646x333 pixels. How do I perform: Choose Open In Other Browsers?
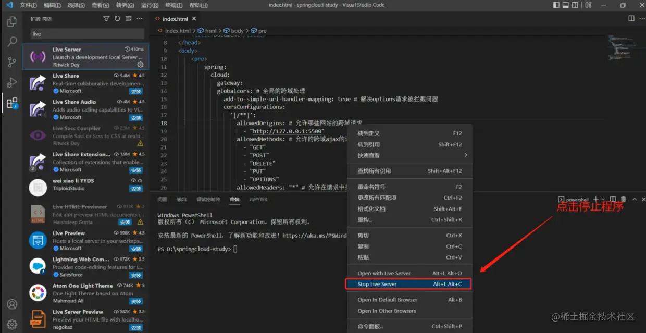click(410, 311)
